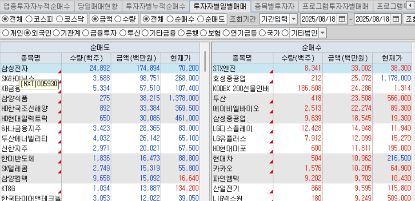Select 효성중공업 in net-buy list
The image size is (415, 201).
[312, 79]
